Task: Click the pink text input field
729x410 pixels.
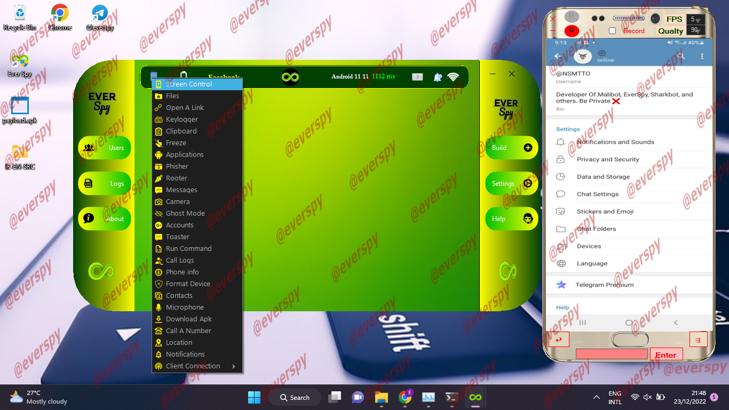Action: point(612,354)
